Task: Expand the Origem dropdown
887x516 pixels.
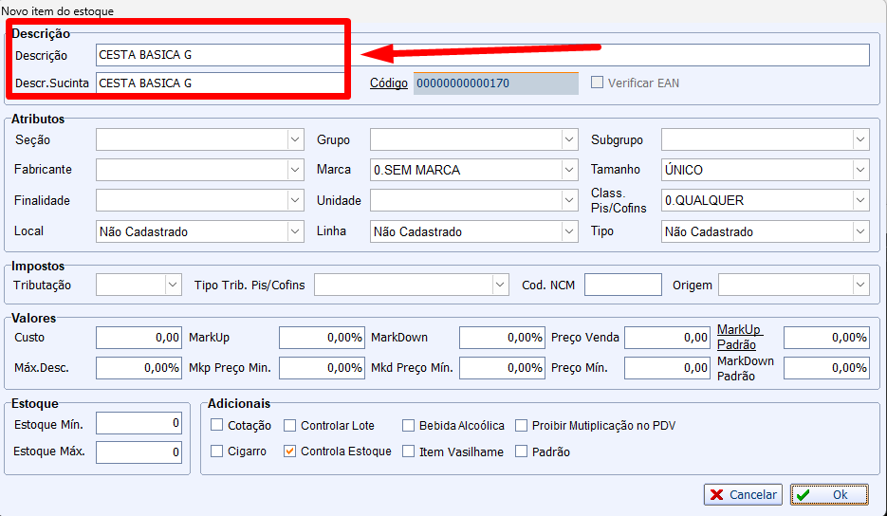Action: pyautogui.click(x=860, y=285)
